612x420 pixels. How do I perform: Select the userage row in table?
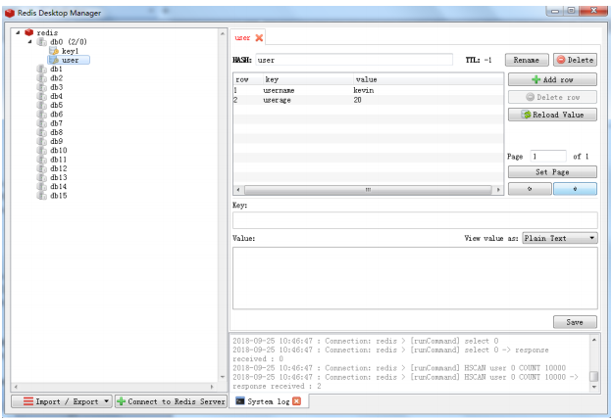tap(368, 100)
